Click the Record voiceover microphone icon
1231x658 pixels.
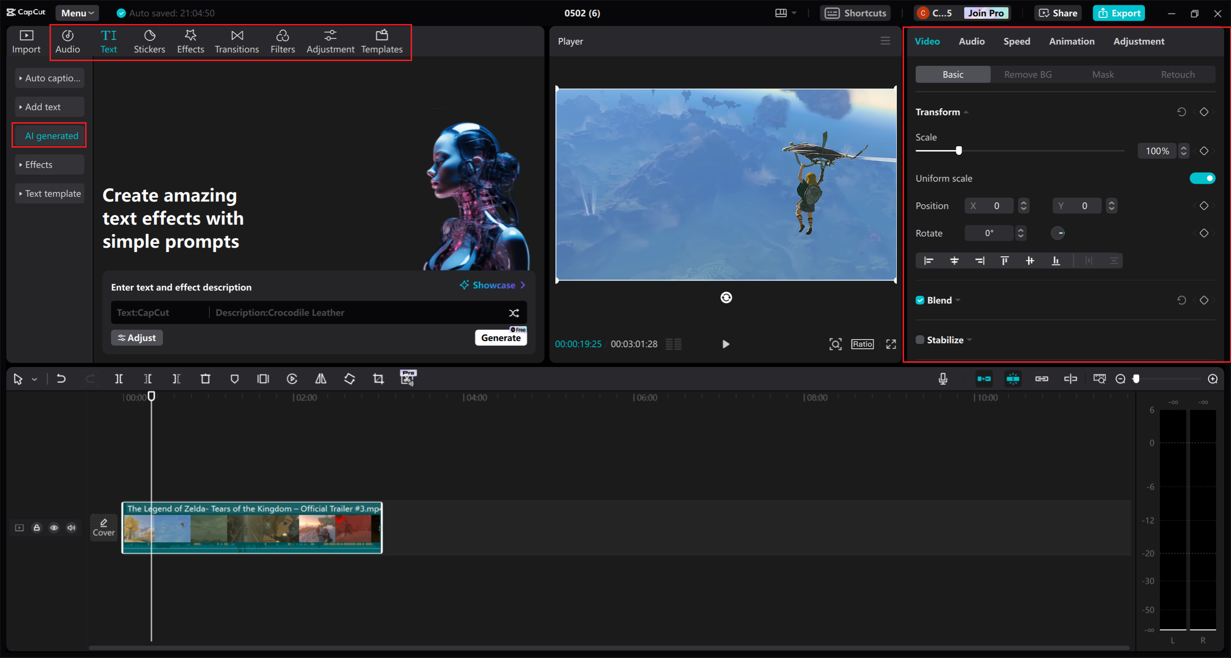(x=942, y=379)
